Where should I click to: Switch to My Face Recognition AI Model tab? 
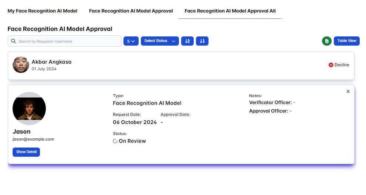click(x=43, y=11)
